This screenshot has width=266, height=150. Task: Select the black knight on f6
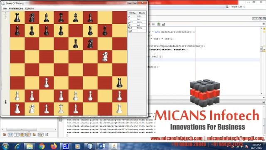tap(90, 44)
